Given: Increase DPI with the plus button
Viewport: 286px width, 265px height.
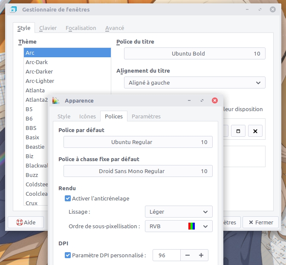Looking at the screenshot, I should click(201, 255).
